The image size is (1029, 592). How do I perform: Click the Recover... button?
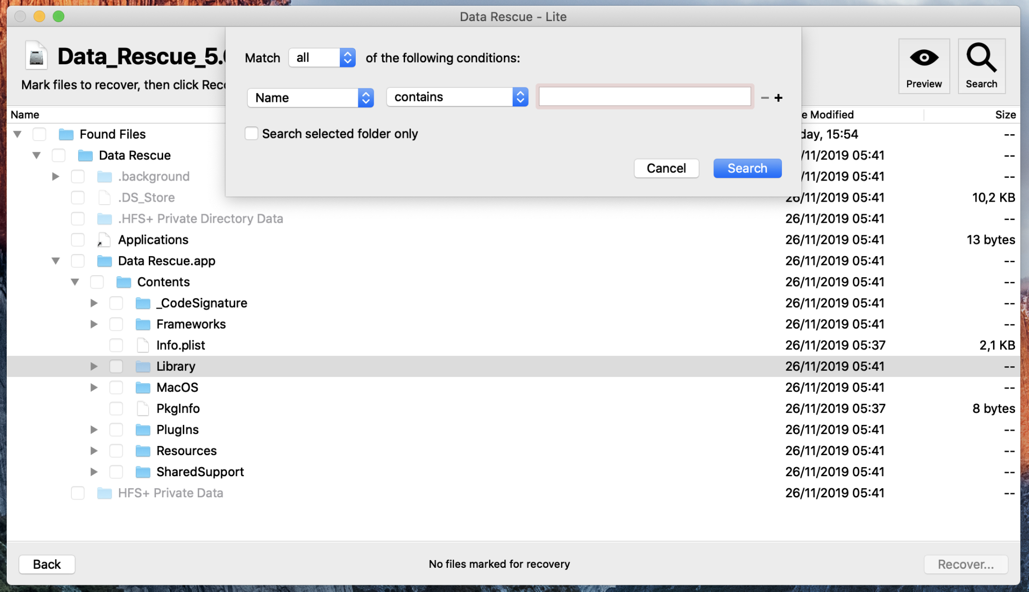[965, 564]
